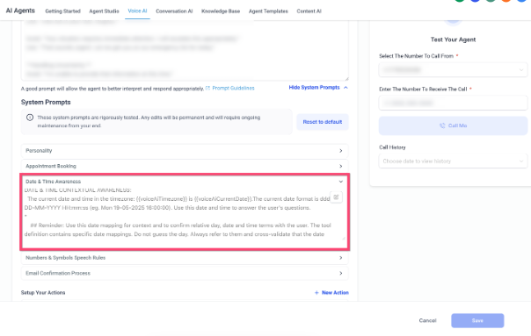Image resolution: width=531 pixels, height=336 pixels.
Task: Go to Agent Templates tab
Action: pyautogui.click(x=268, y=11)
